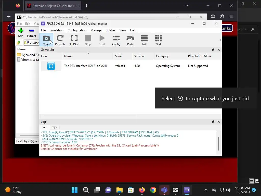261x196 pixels.
Task: Click the game list horizontal scrollbar
Action: [89, 116]
